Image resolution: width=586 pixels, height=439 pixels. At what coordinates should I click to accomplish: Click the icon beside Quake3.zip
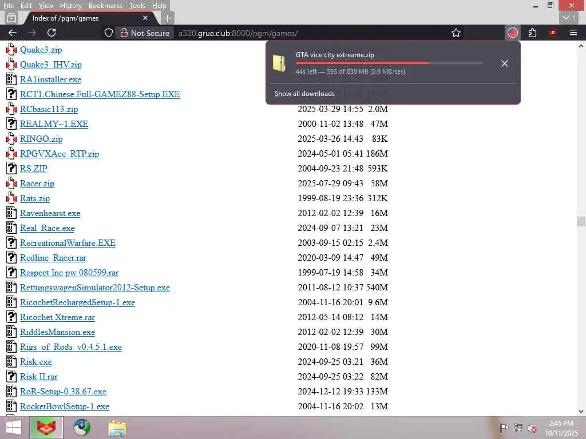(x=11, y=49)
